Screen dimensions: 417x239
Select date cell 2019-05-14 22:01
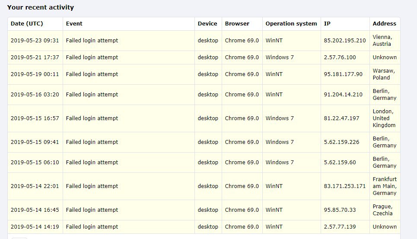coord(35,186)
